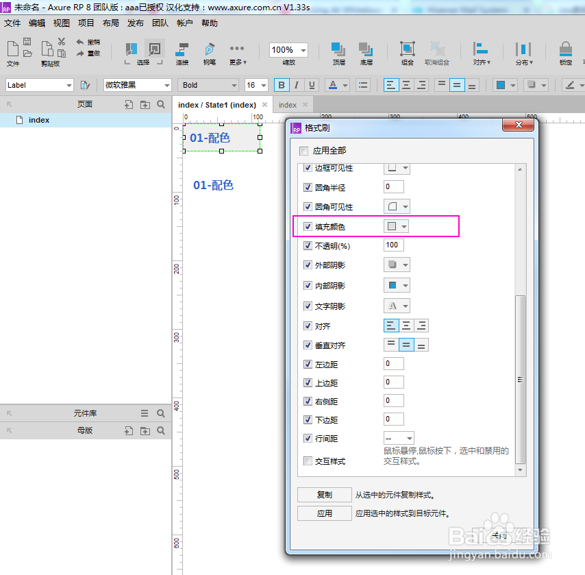Click the Redo arrow icon
This screenshot has height=575, width=585.
(80, 53)
